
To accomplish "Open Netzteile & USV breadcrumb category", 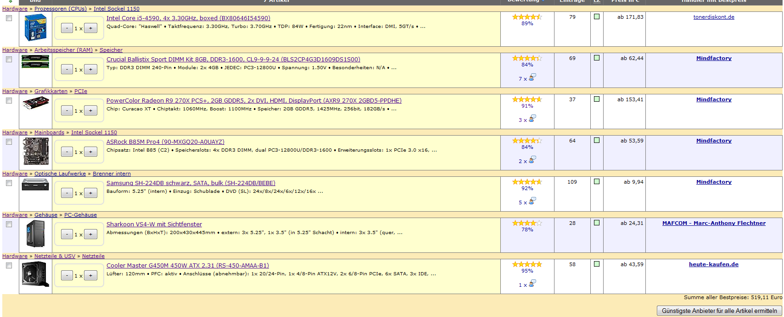I will [55, 256].
